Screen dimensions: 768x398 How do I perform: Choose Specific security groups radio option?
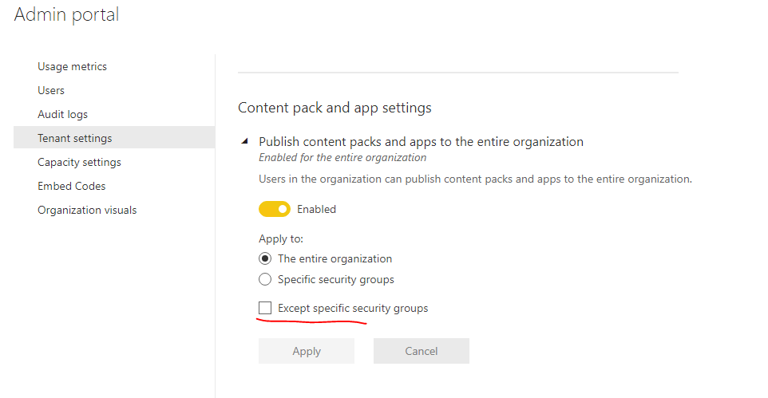265,279
